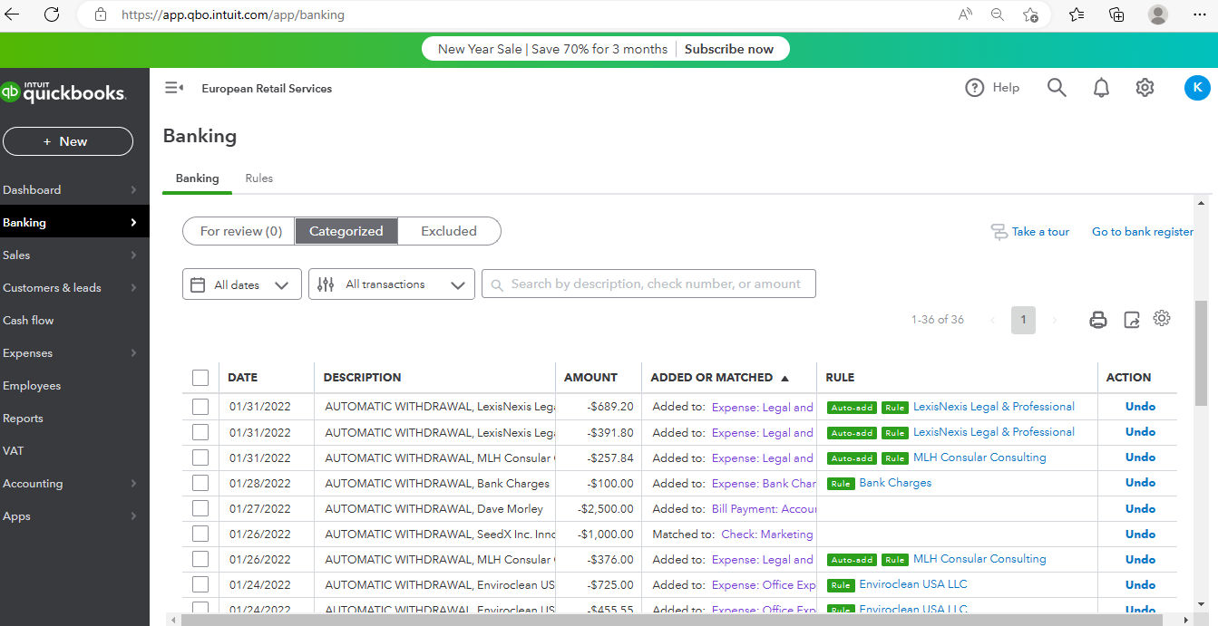Check the SeedX Inc. row checkbox
This screenshot has width=1218, height=626.
point(200,534)
